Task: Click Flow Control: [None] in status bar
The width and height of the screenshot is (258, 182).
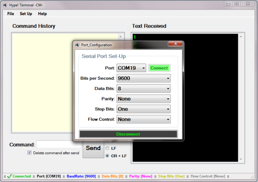Action: pyautogui.click(x=208, y=176)
